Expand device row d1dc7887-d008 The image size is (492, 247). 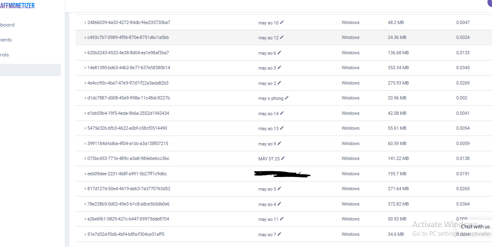click(85, 98)
